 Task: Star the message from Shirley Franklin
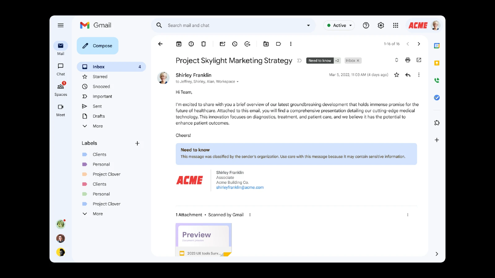click(x=397, y=75)
